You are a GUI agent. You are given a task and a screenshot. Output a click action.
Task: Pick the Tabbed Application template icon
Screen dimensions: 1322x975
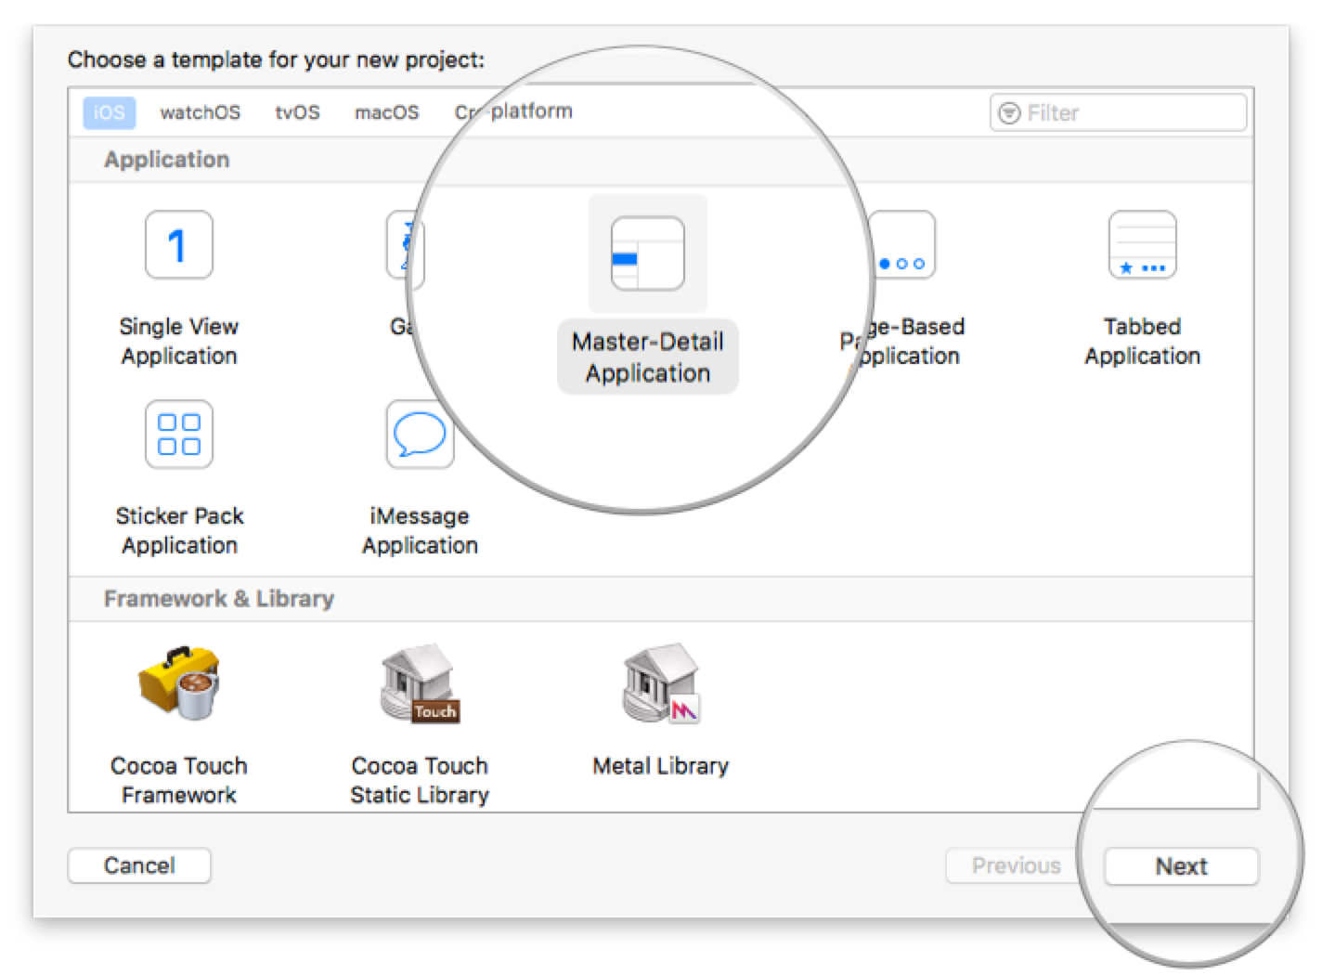(x=1143, y=245)
